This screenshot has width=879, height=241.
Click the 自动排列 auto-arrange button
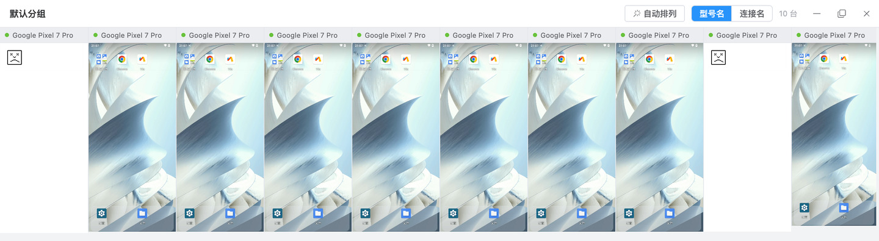coord(655,13)
